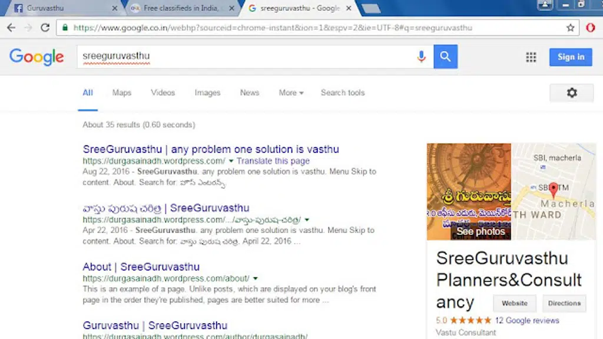Start voice search with the microphone icon
The height and width of the screenshot is (339, 603).
coord(421,56)
